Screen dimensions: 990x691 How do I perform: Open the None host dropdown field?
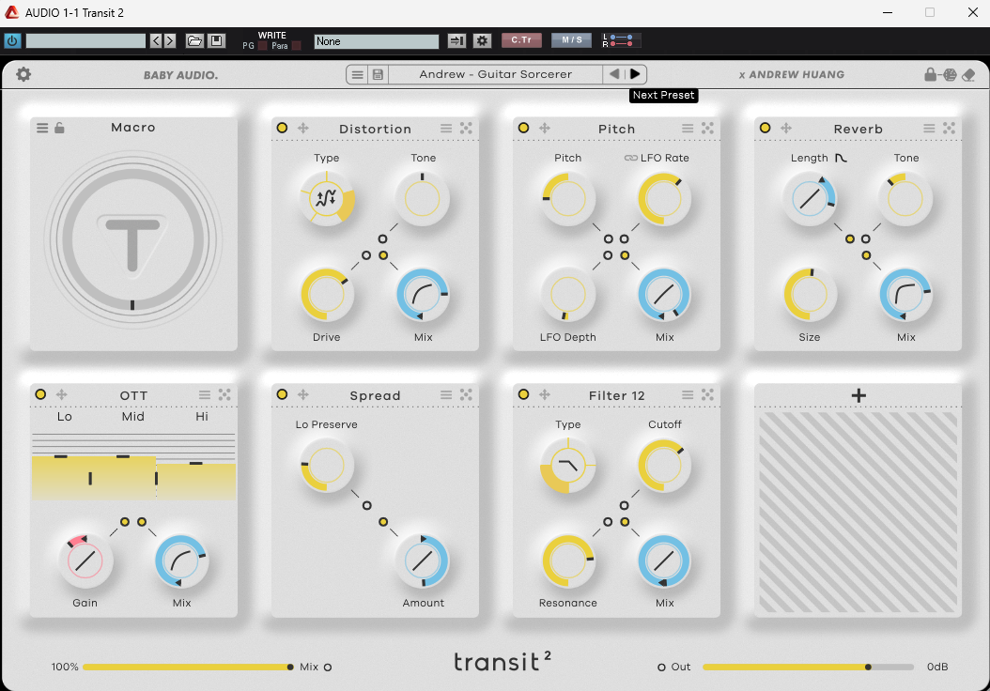(377, 41)
